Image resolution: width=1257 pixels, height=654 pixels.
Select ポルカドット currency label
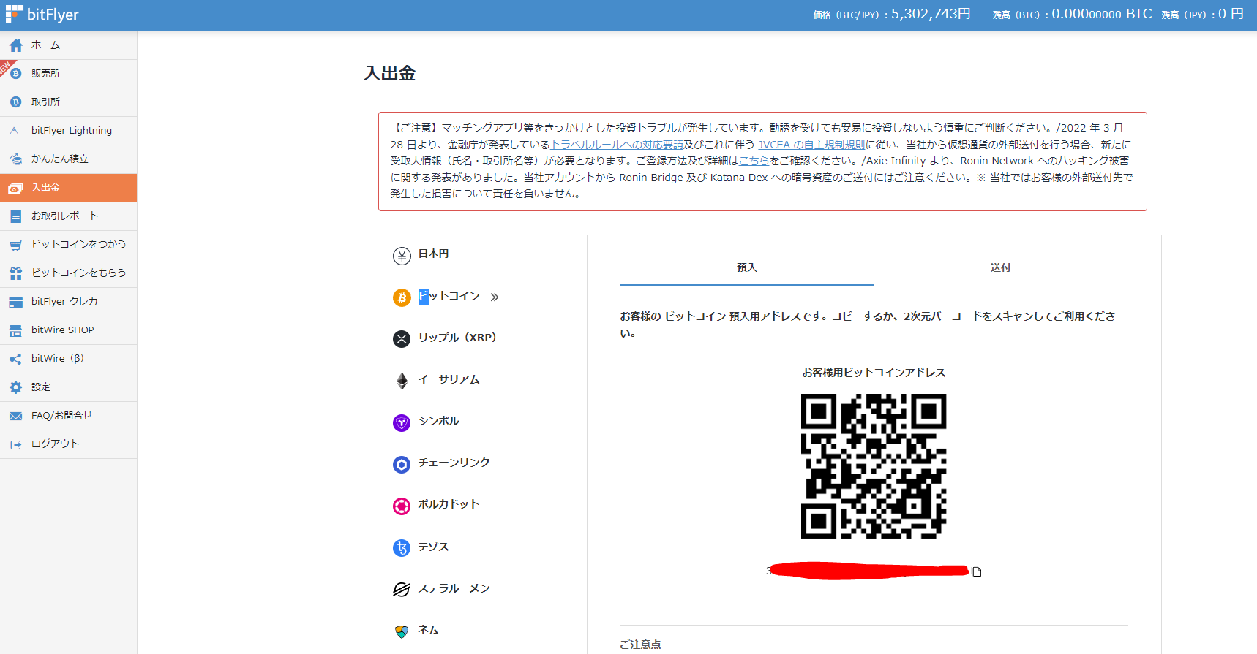tap(449, 504)
